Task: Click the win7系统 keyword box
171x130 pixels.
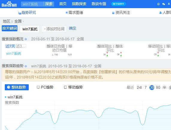Action: pyautogui.click(x=30, y=29)
